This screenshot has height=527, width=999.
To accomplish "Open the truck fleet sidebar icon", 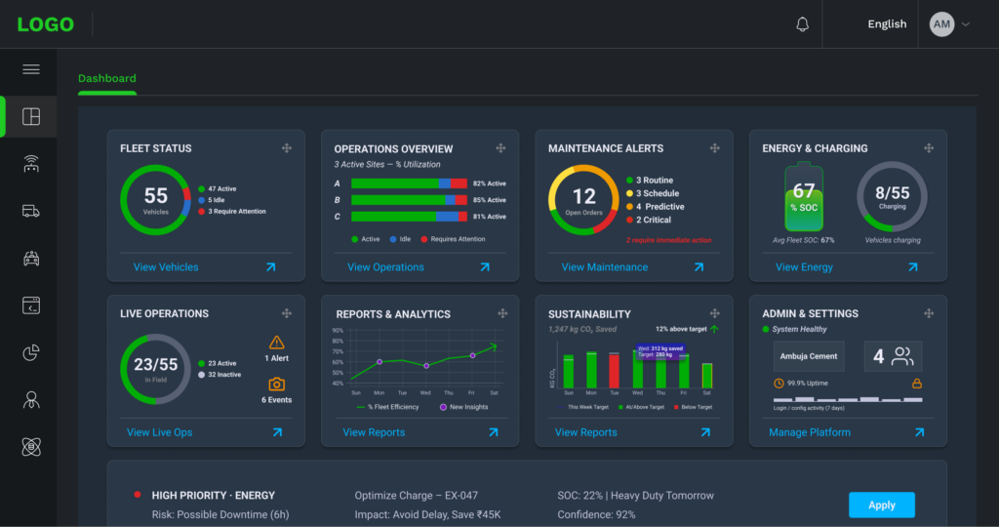I will click(31, 211).
